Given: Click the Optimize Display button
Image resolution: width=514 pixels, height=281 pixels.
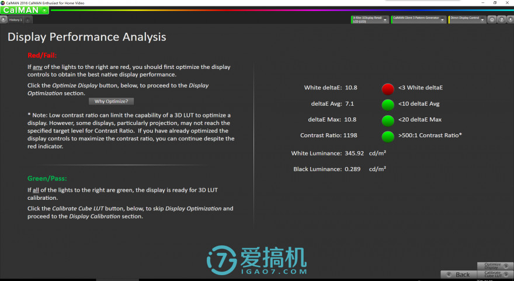Looking at the screenshot, I should pos(495,266).
